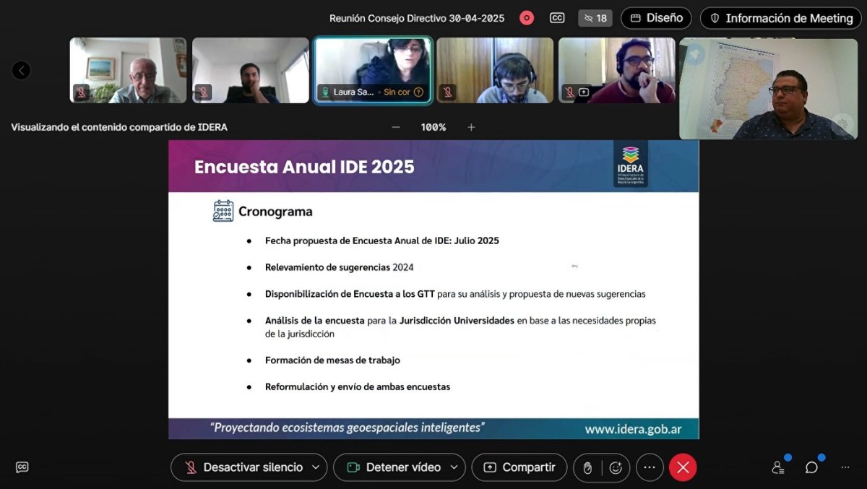Open the participants panel
This screenshot has height=489, width=867.
[778, 467]
